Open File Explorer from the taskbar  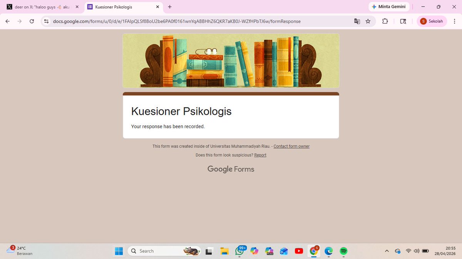pyautogui.click(x=224, y=251)
